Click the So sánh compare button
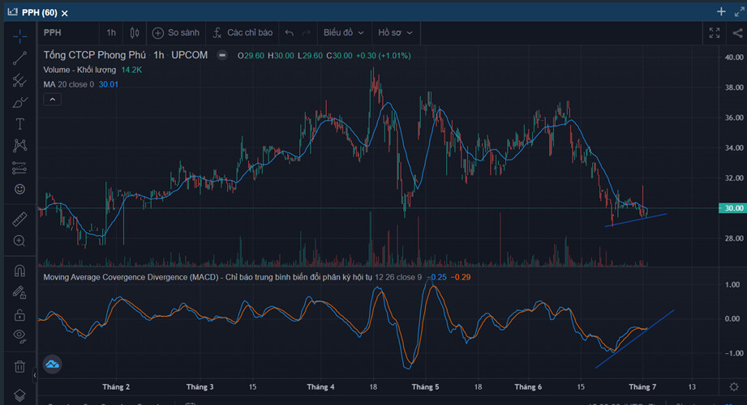747x405 pixels. pos(175,33)
